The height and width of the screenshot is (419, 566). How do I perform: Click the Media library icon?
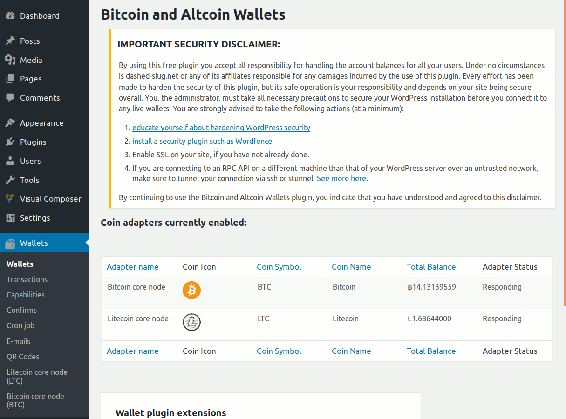coord(10,60)
